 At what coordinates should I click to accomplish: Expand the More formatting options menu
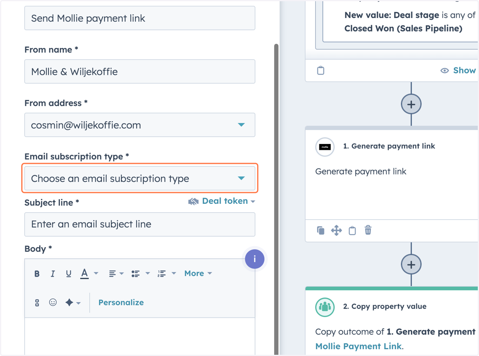pos(198,273)
